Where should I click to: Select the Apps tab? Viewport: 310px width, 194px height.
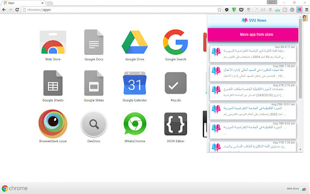coord(23,3)
